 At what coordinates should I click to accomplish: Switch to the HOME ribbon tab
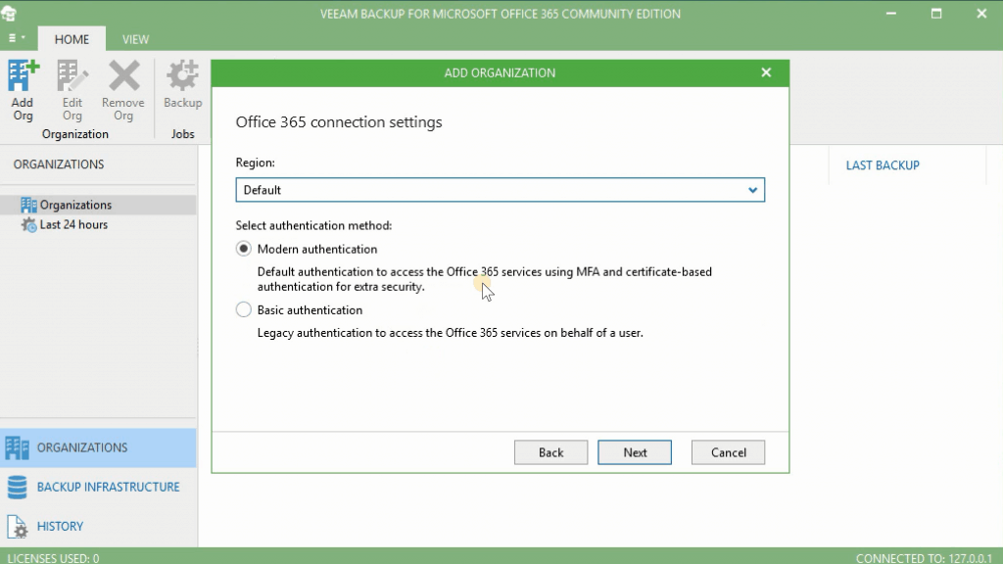pos(72,39)
